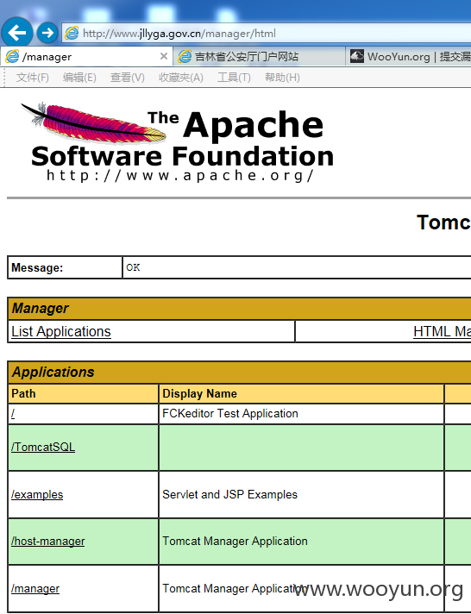Image resolution: width=471 pixels, height=614 pixels.
Task: Click the address bar URL field
Action: (x=267, y=34)
